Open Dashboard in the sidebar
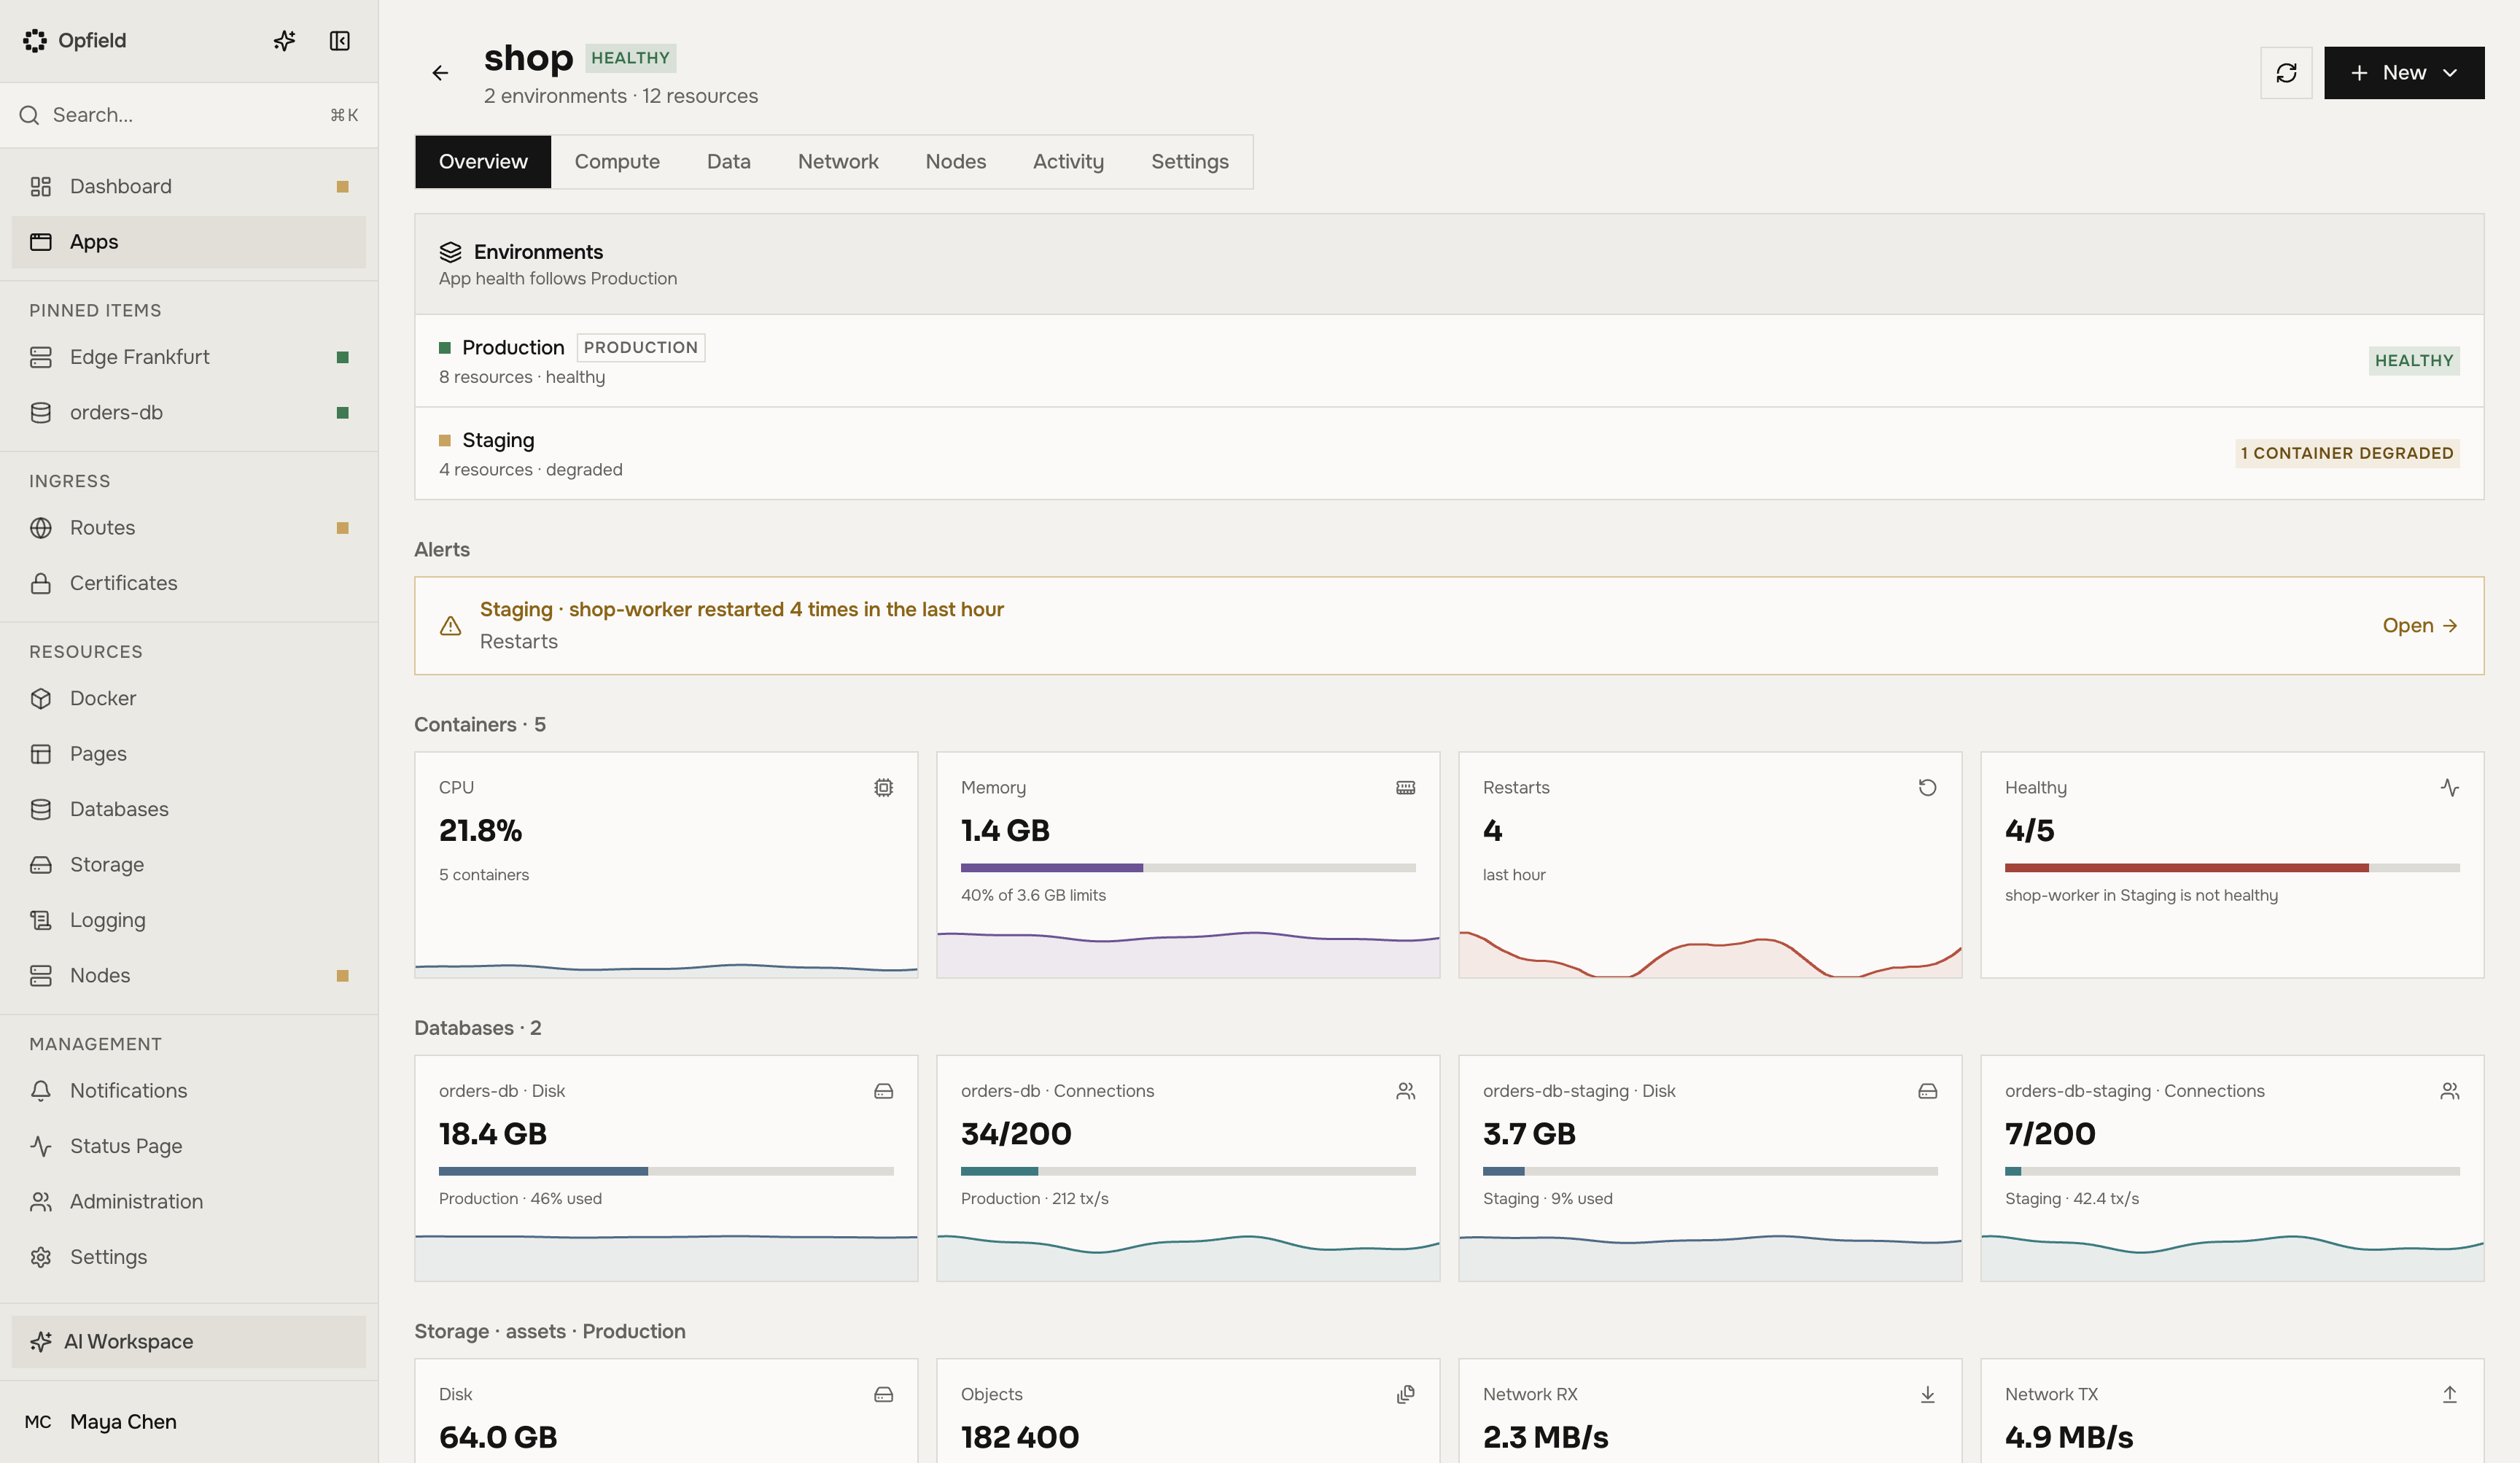The width and height of the screenshot is (2520, 1463). (x=189, y=186)
